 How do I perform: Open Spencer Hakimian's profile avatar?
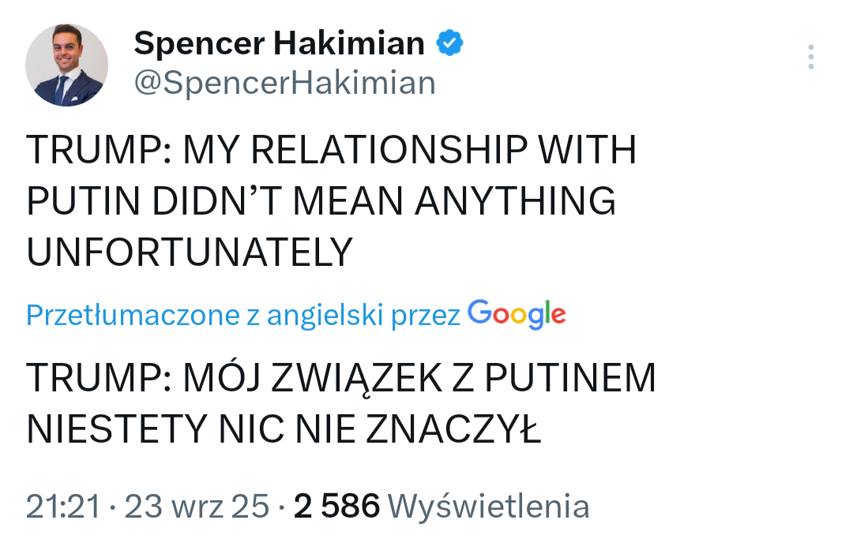pos(66,65)
